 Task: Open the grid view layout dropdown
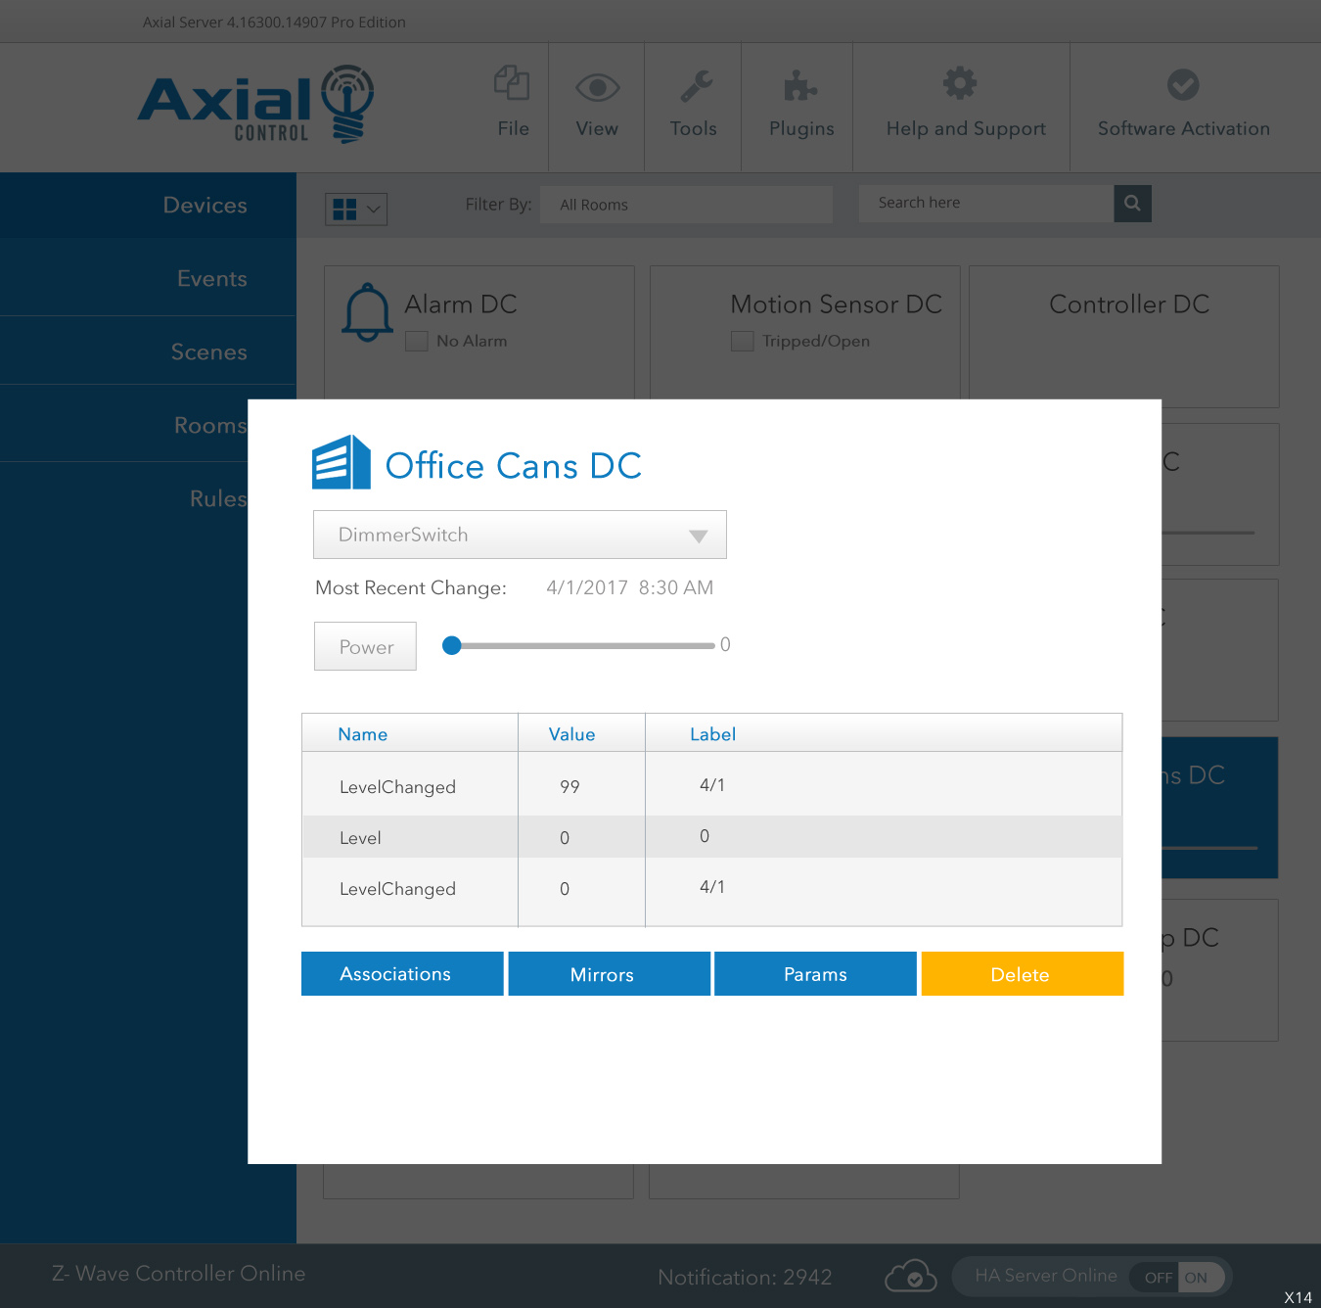[356, 209]
